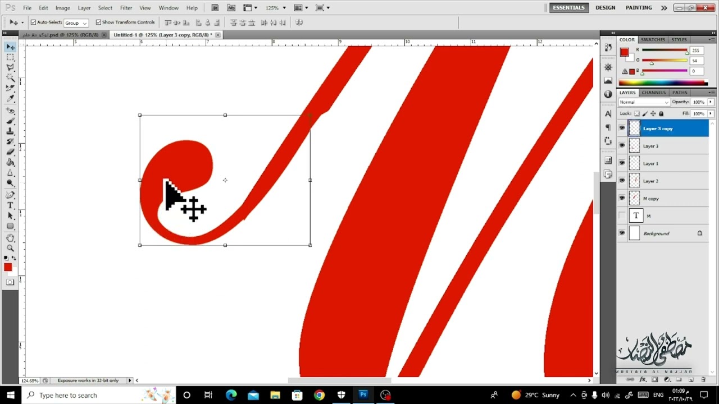Select the Clone Stamp tool
Image resolution: width=719 pixels, height=404 pixels.
click(x=10, y=131)
